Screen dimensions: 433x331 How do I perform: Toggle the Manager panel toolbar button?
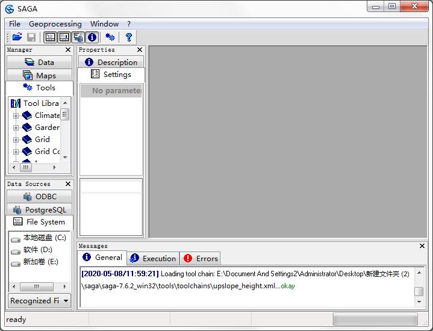click(50, 37)
